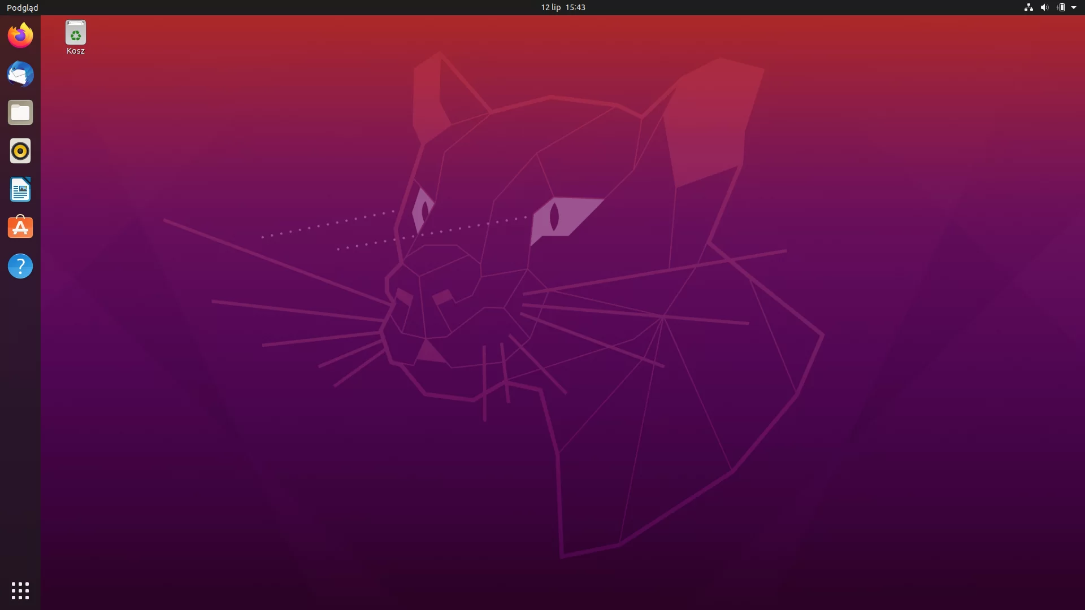Open the Help question mark icon
The width and height of the screenshot is (1085, 610).
pos(20,266)
